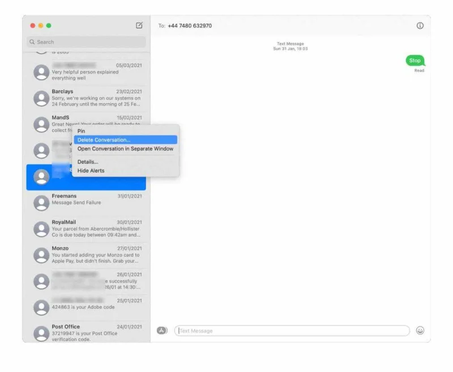Click the Apps button beside the message field
Viewport: 453px width, 372px height.
click(x=163, y=331)
